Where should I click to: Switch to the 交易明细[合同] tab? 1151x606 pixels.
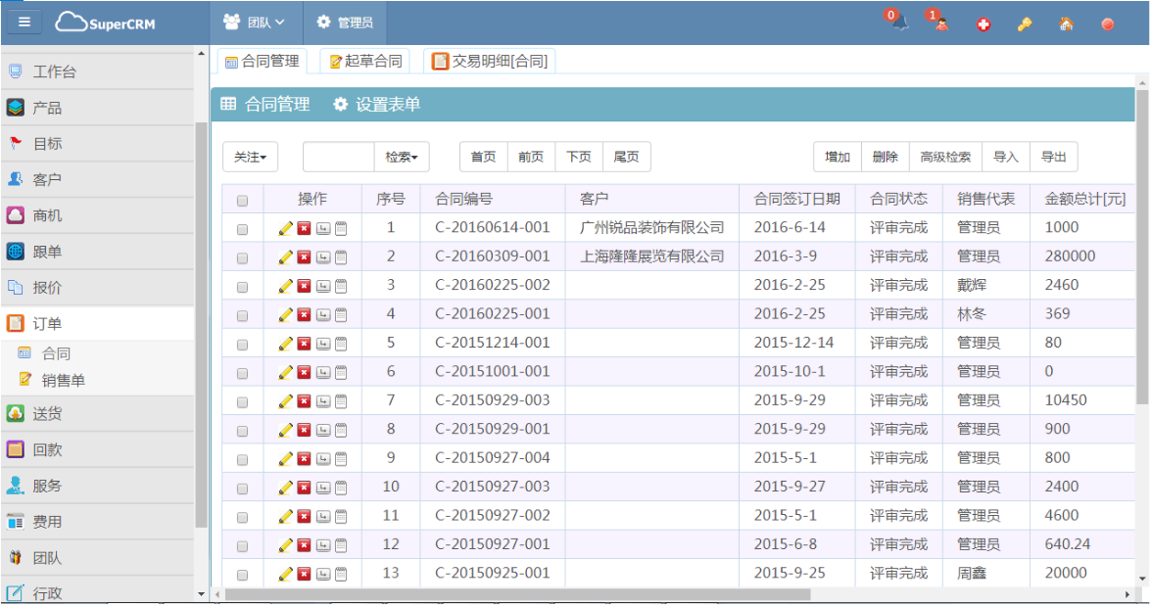[x=490, y=62]
